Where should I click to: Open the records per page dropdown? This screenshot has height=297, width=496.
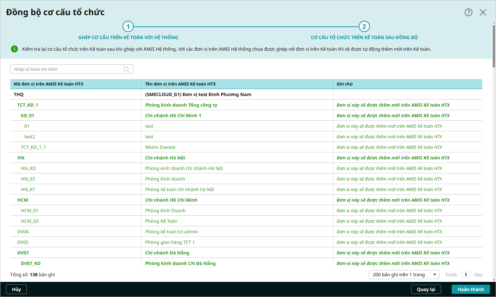404,274
